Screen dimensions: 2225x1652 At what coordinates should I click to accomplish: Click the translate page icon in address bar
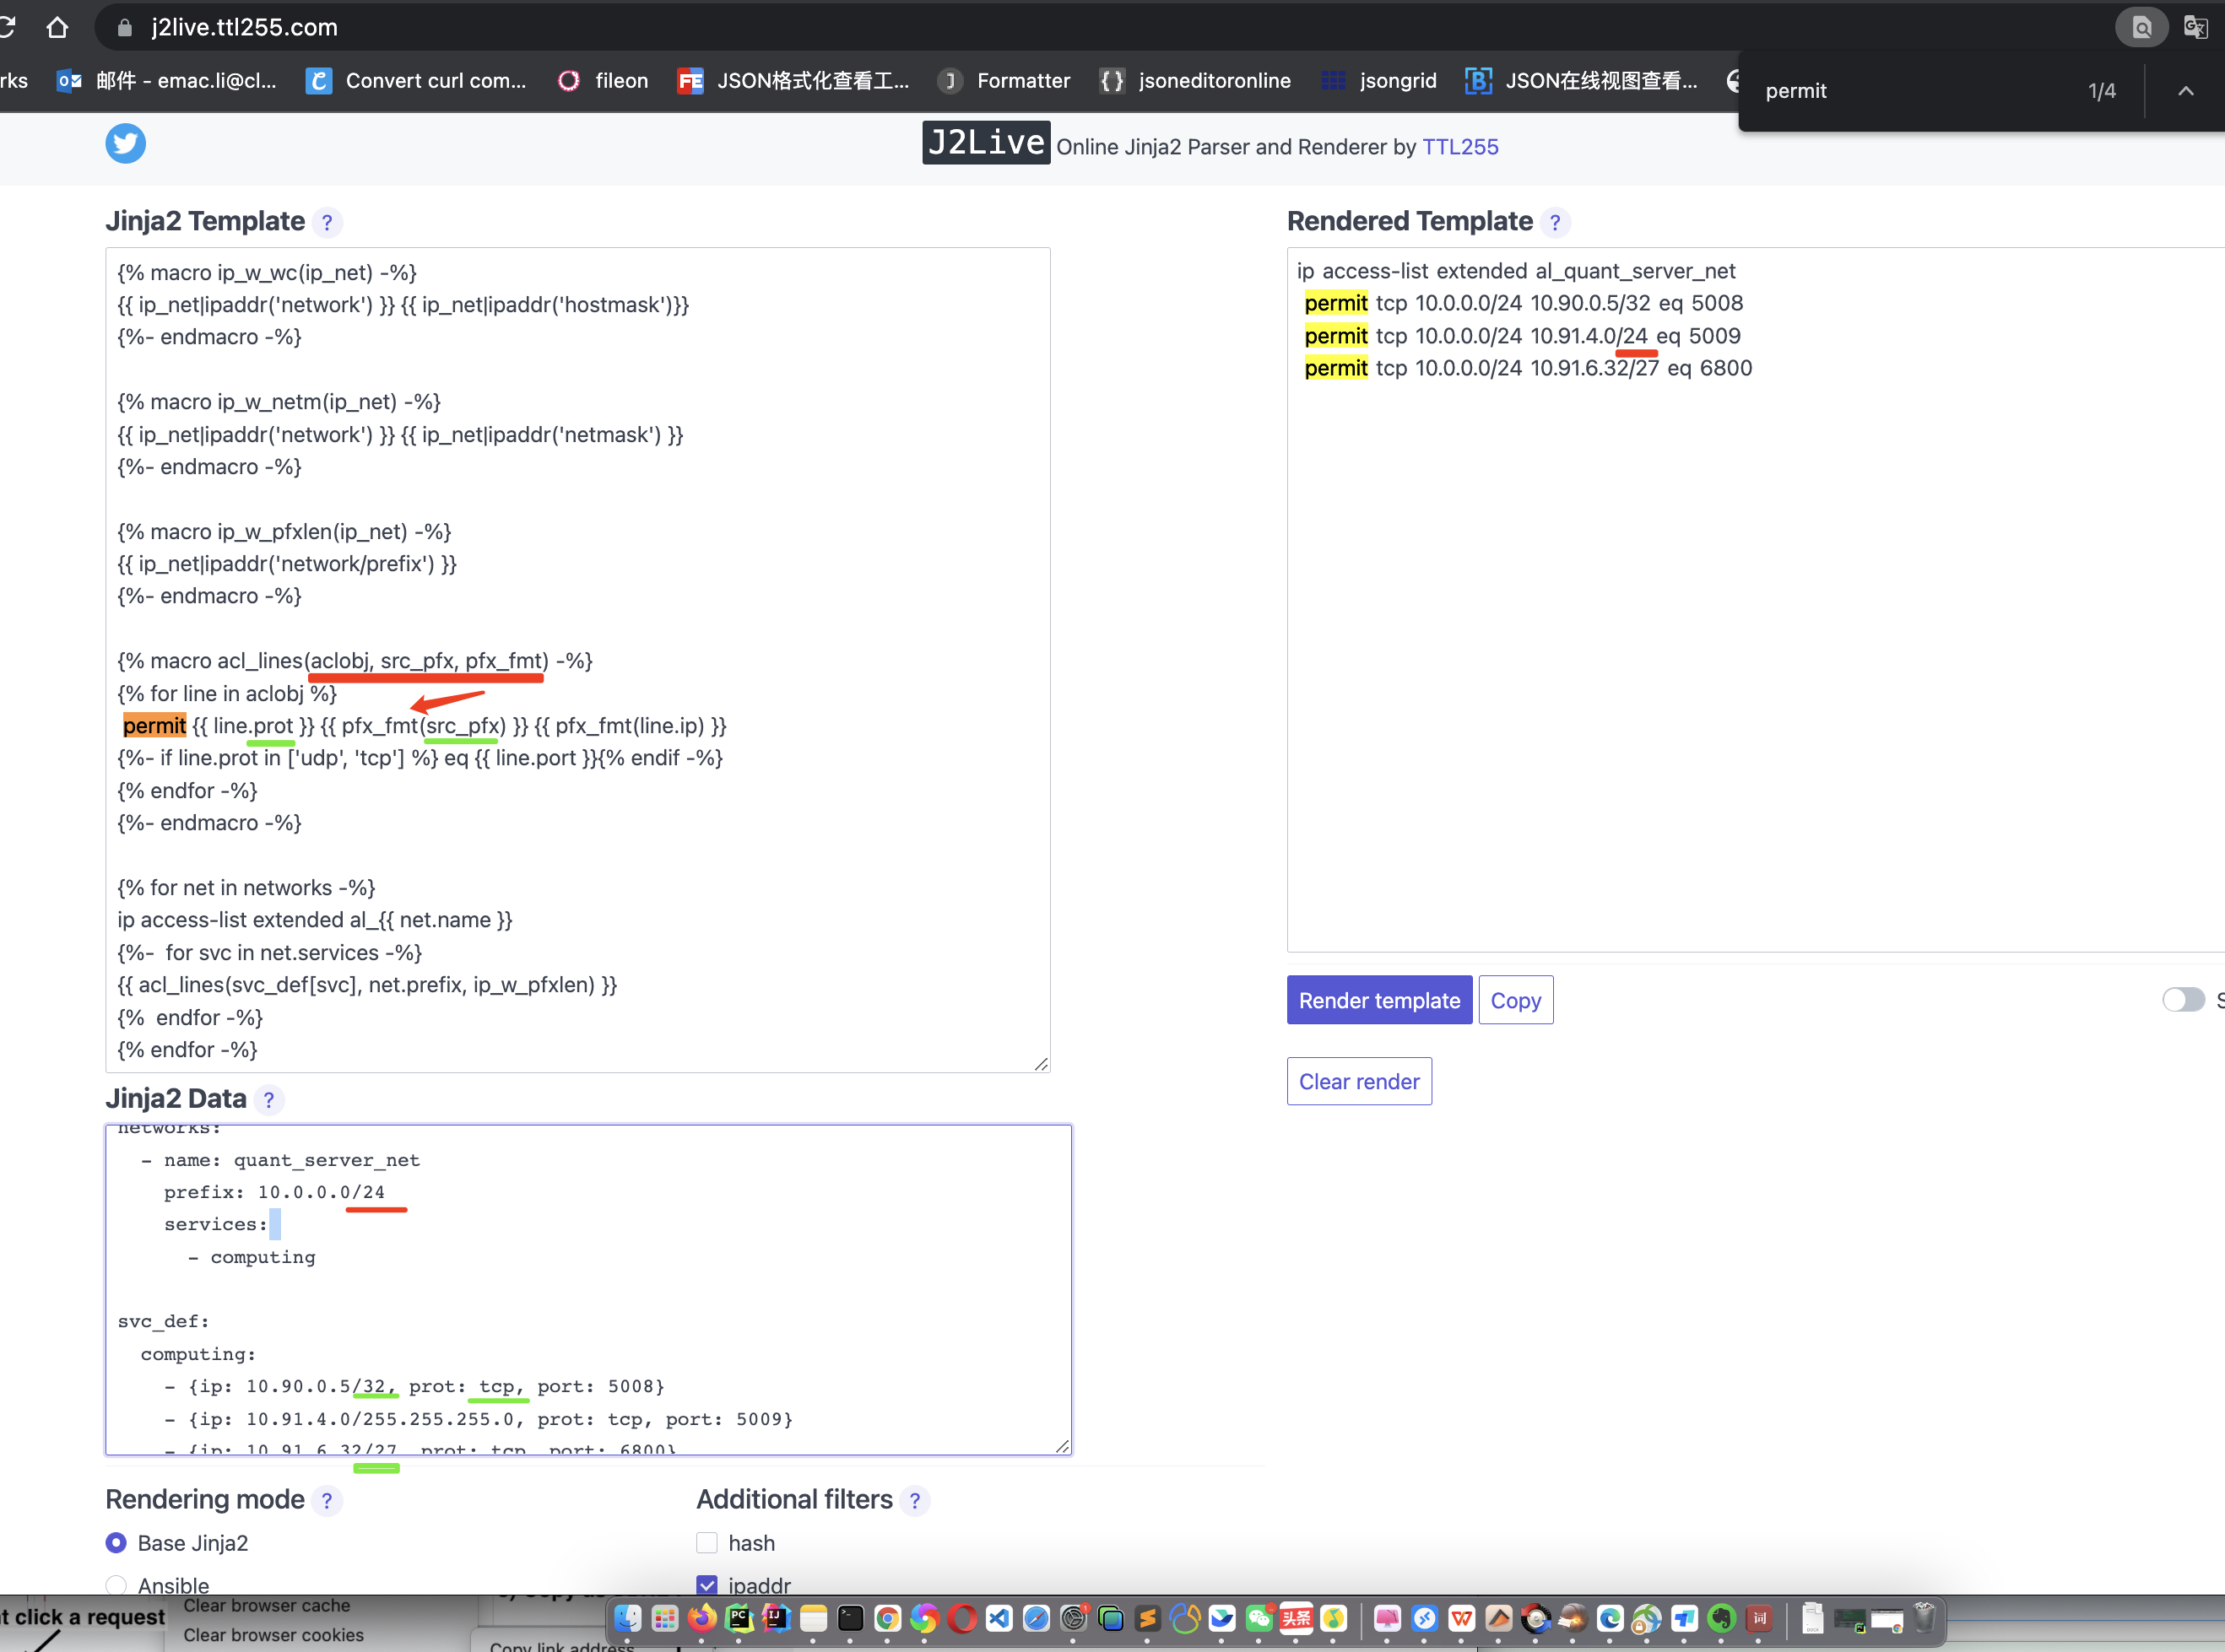click(x=2195, y=27)
